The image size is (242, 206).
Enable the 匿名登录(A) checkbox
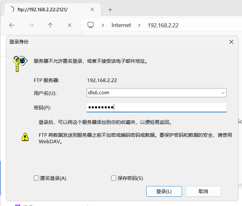(36, 178)
